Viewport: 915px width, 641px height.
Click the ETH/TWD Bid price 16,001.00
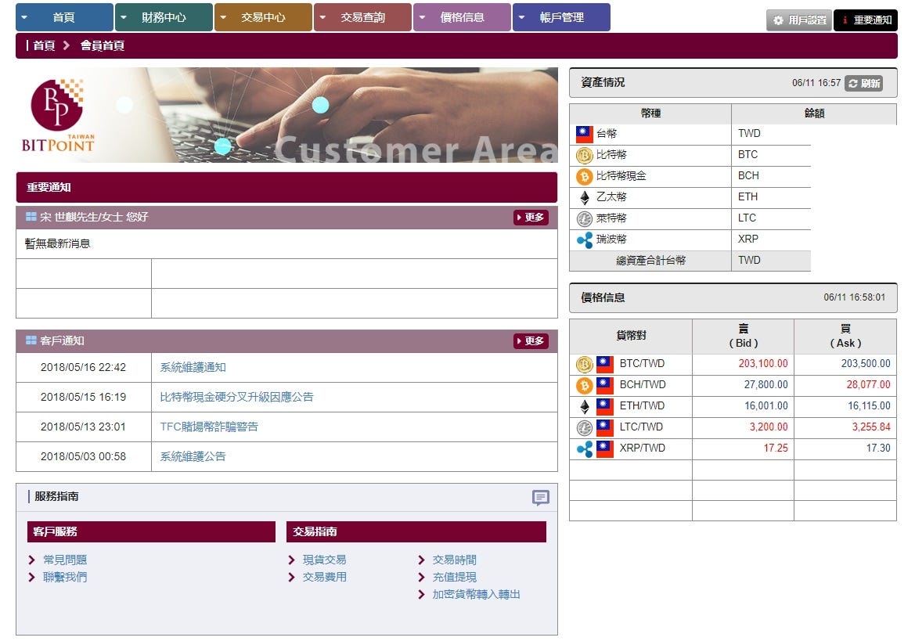click(x=766, y=405)
